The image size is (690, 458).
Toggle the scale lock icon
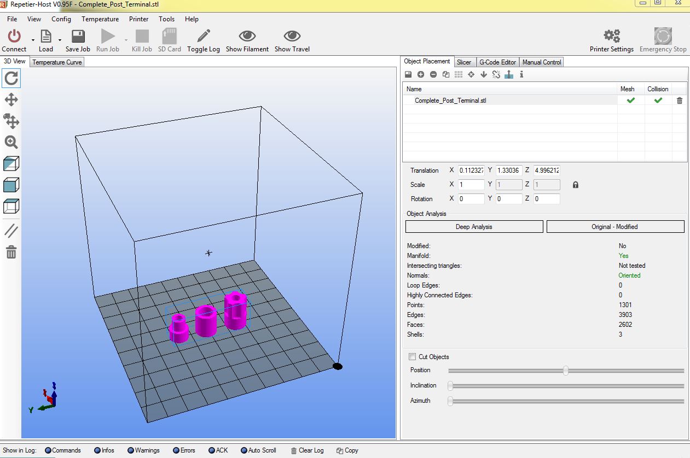(576, 185)
